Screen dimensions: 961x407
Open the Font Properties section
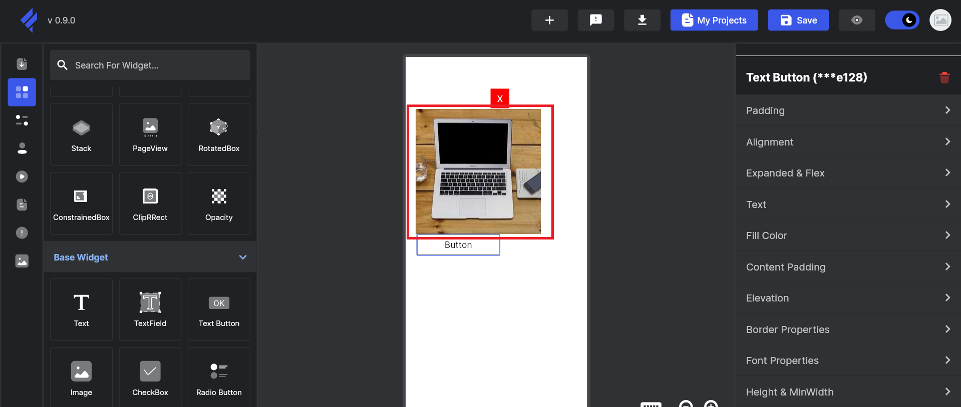848,360
